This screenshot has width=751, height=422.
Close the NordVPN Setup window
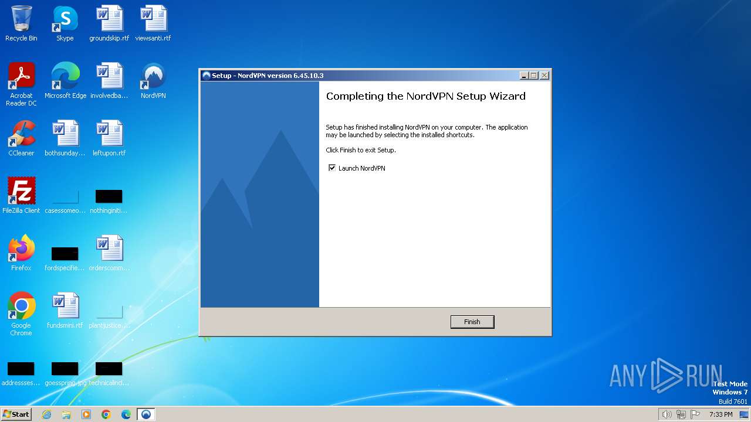click(x=544, y=76)
